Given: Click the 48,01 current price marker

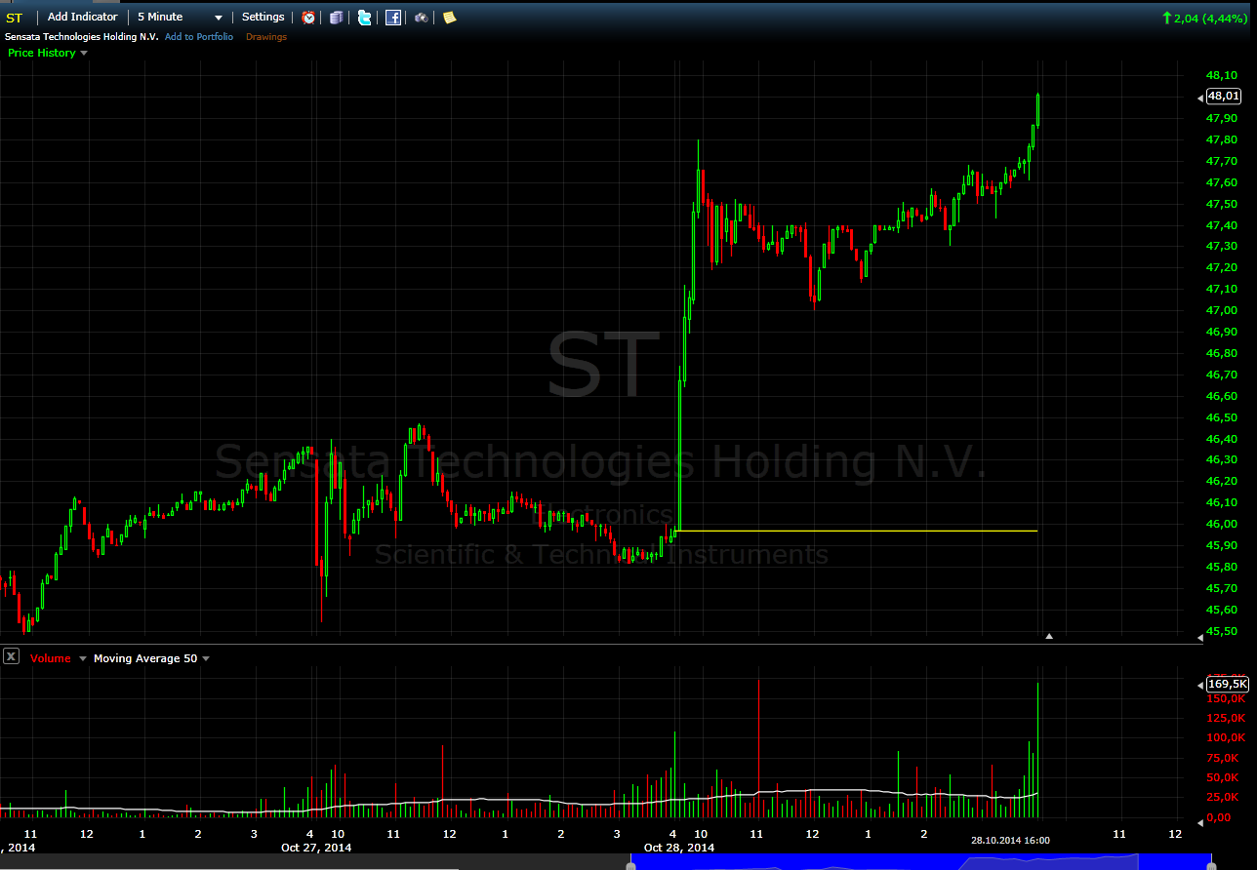Looking at the screenshot, I should click(x=1223, y=96).
